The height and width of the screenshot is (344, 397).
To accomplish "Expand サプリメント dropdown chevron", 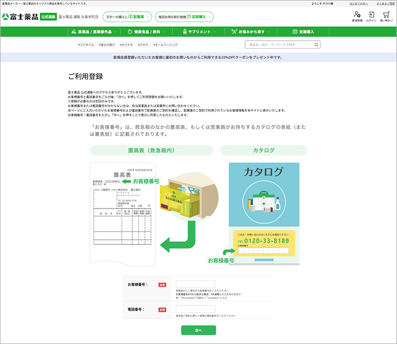I will 214,32.
